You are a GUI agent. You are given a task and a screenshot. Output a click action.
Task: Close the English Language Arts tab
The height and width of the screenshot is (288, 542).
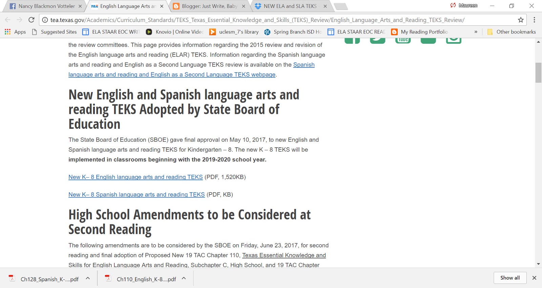[162, 6]
